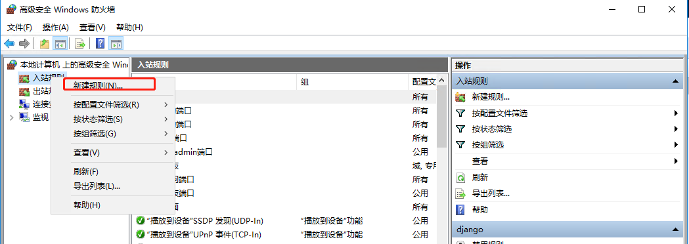The width and height of the screenshot is (689, 244).
Task: Click the funnel icon beside 按组筛选 action
Action: coord(460,145)
